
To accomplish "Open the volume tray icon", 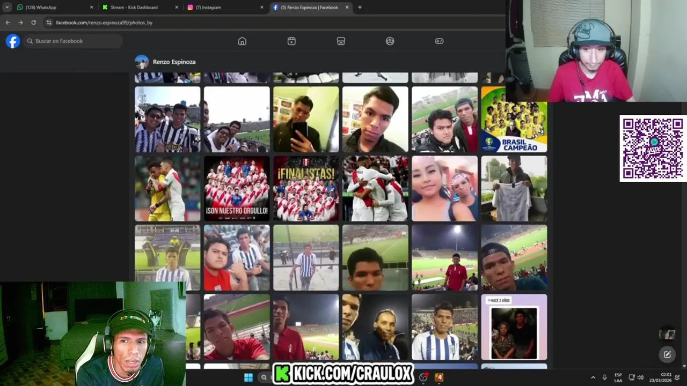I will point(640,377).
